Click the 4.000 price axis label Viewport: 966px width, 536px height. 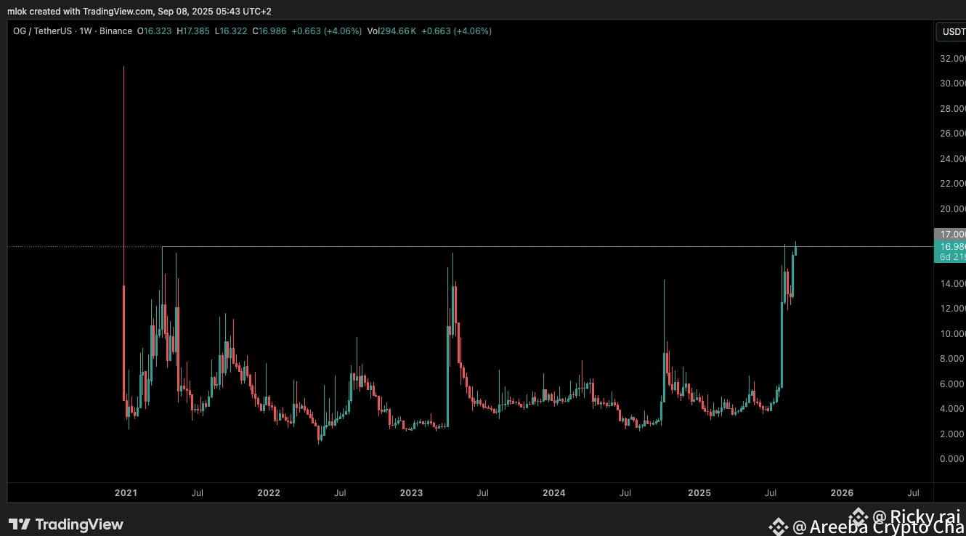[954, 409]
